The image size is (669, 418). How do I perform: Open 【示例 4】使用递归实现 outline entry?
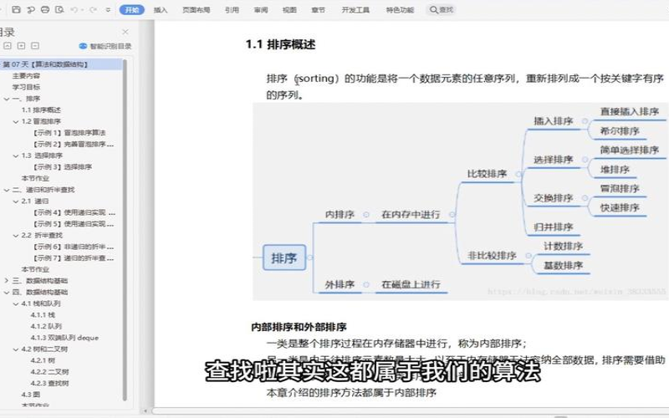[x=74, y=212]
